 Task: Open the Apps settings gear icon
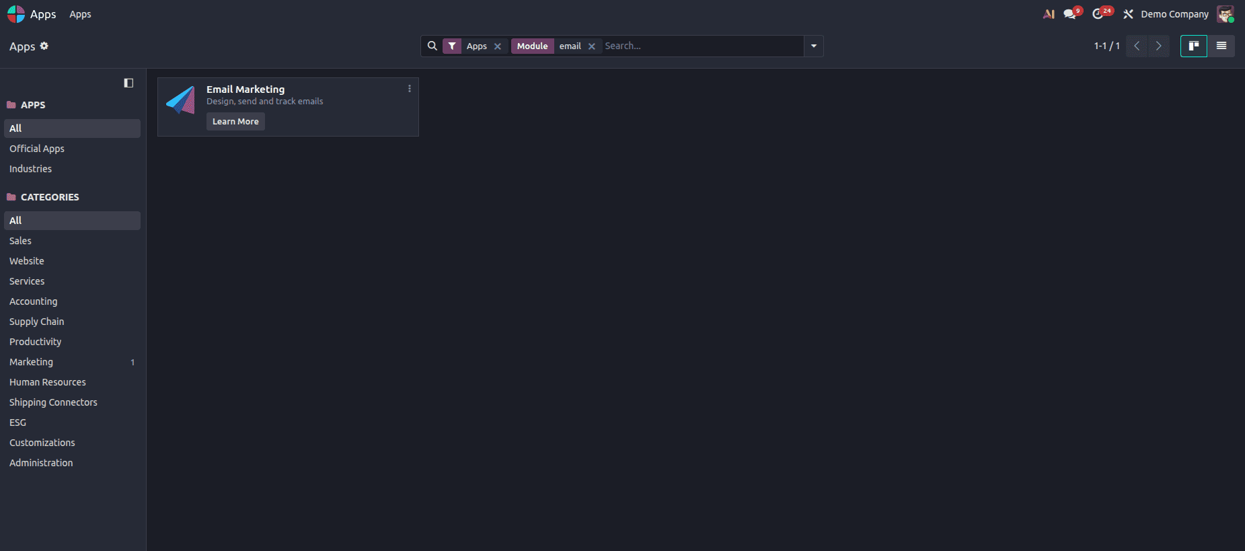tap(44, 46)
